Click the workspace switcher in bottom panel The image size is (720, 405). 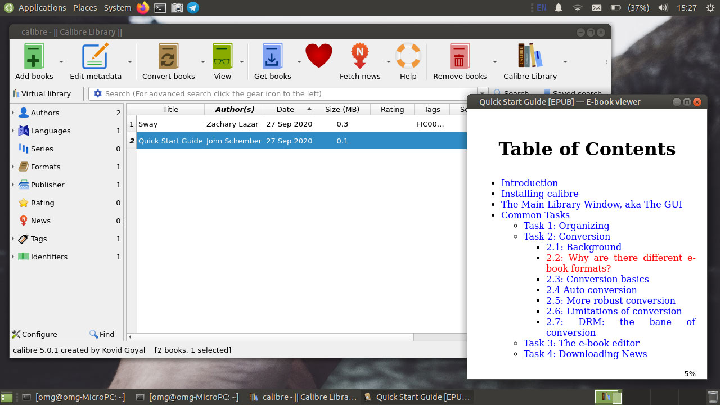tap(609, 397)
